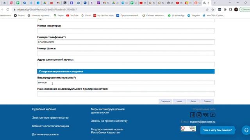Click the Отмена button
The height and width of the screenshot is (140, 250).
(207, 101)
